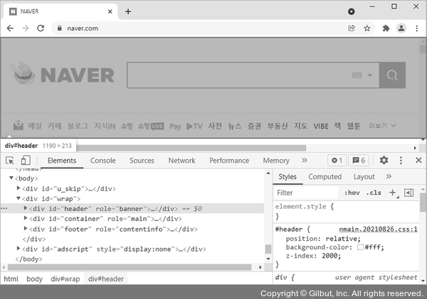This screenshot has width=427, height=299.
Task: Expand the div id="adscript" node
Action: coord(19,249)
